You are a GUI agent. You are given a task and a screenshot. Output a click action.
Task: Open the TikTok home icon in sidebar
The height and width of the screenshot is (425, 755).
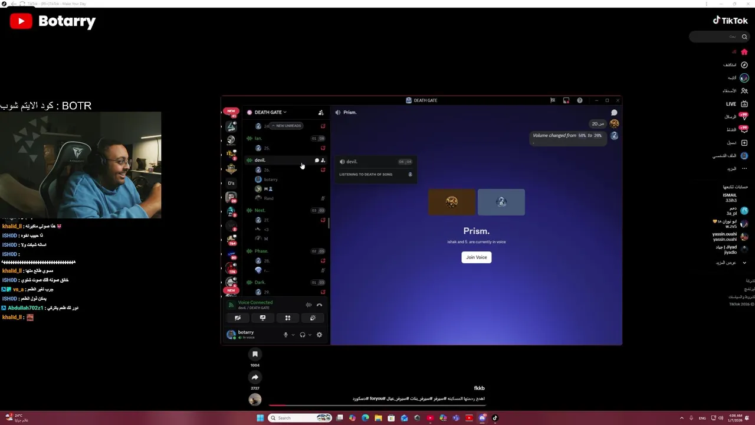coord(744,52)
